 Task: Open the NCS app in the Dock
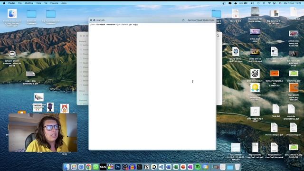click(103, 167)
